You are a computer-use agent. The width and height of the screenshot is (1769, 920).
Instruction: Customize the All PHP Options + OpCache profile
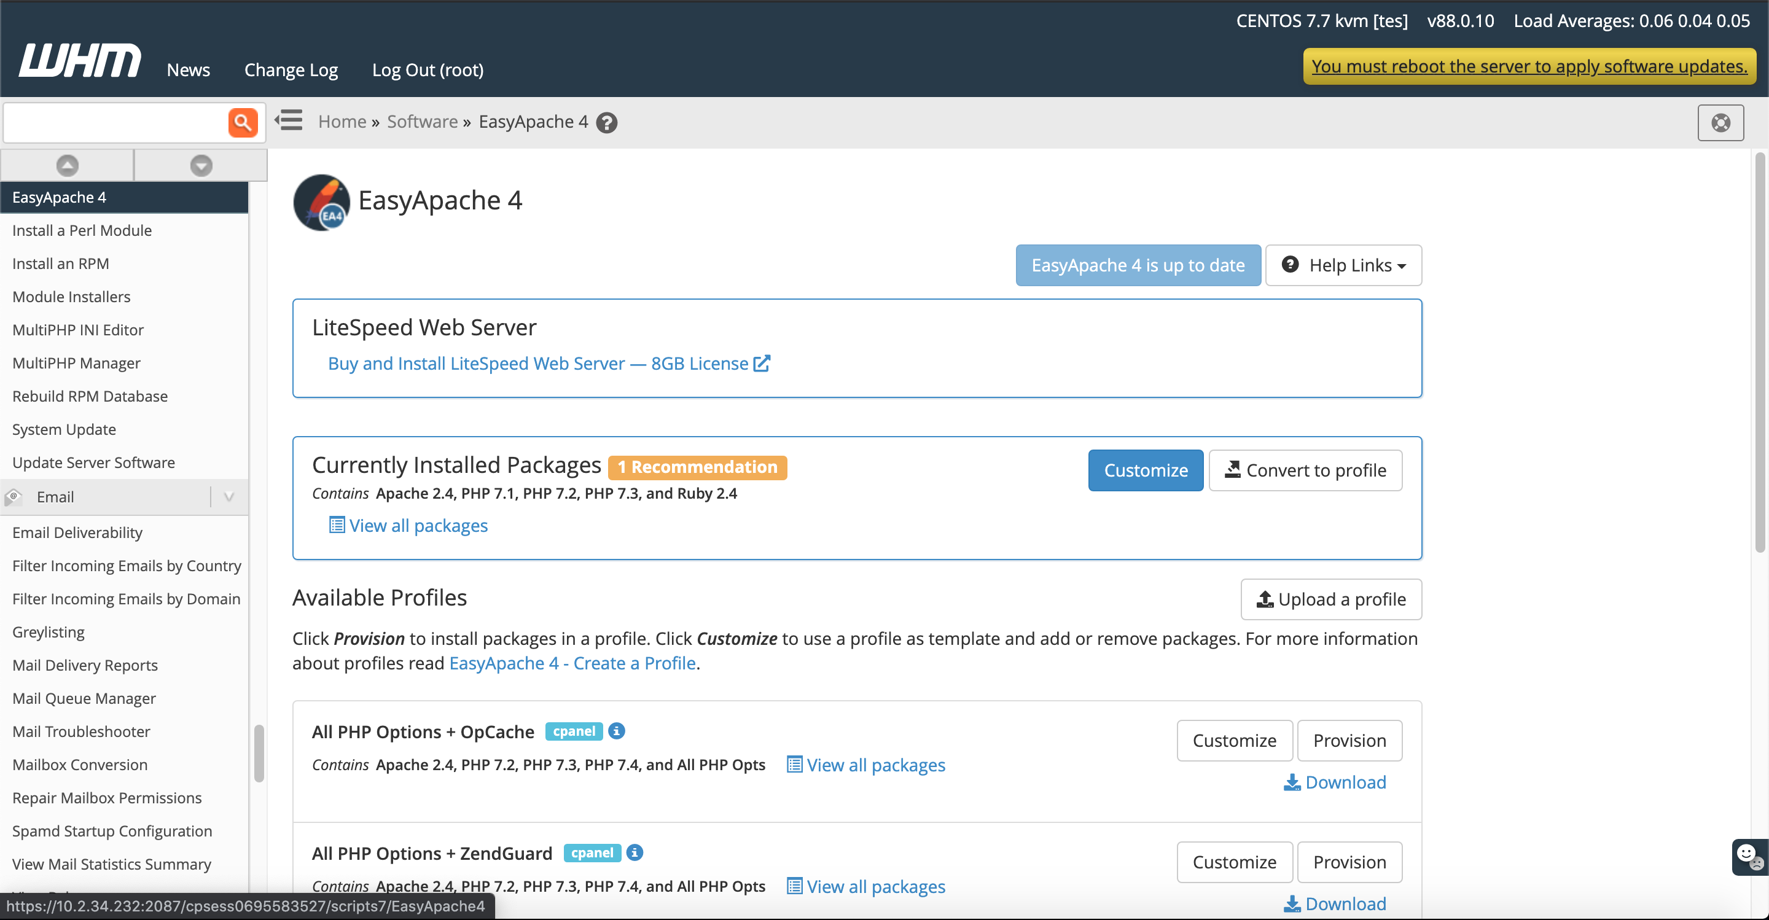click(1235, 740)
